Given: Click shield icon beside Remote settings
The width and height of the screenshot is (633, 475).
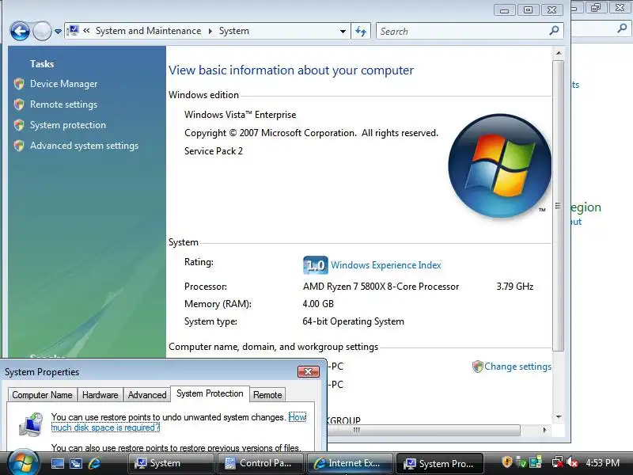Looking at the screenshot, I should click(19, 104).
